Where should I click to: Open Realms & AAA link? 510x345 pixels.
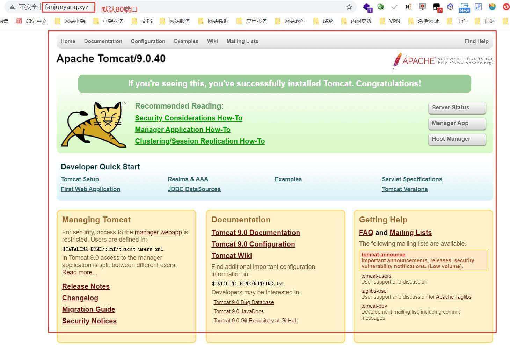[188, 179]
